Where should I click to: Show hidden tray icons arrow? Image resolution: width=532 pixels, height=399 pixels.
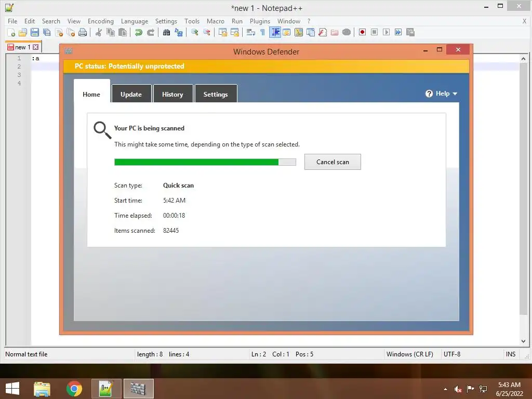[x=445, y=389]
